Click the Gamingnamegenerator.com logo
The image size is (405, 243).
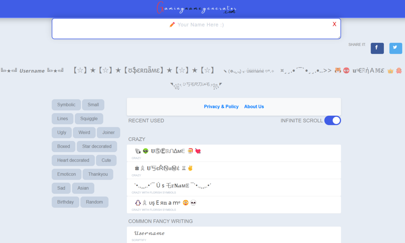197,8
